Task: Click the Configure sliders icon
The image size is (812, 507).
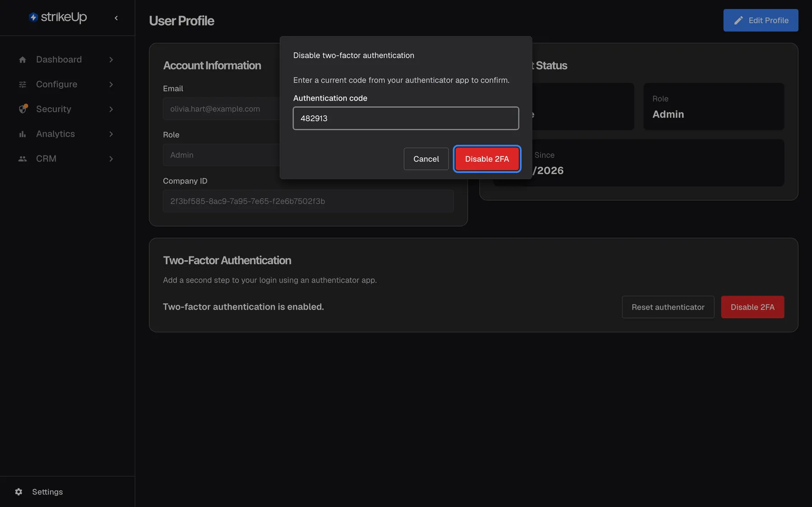Action: point(23,84)
